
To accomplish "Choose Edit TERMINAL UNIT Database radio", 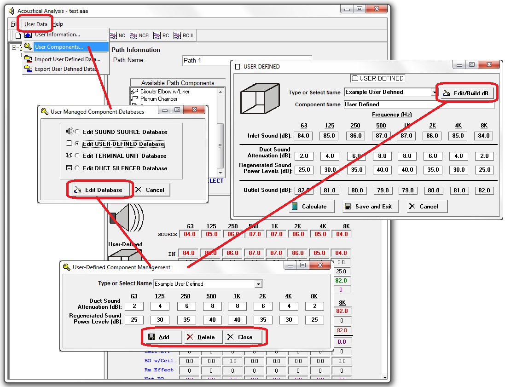I will coord(77,156).
